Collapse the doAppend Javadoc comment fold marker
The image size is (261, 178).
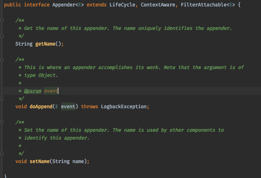pos(2,60)
